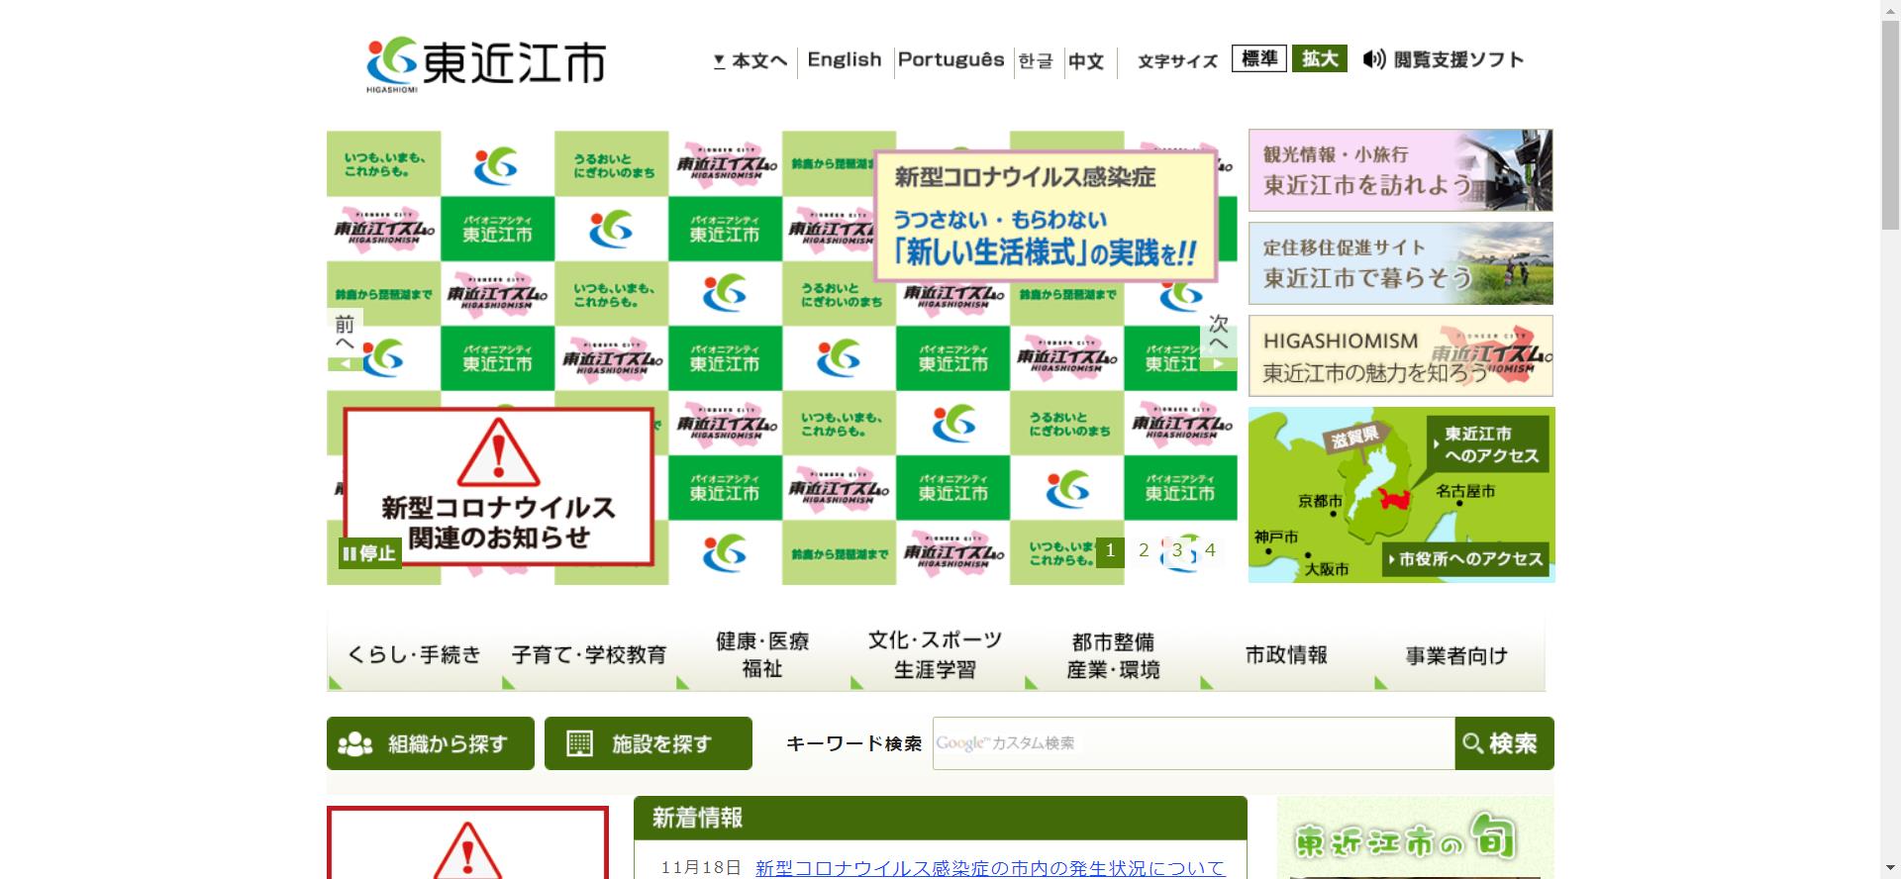Screen dimensions: 1901x879
Task: Open the 新型コロナウイルス感染症 新しい生活様式 notice
Action: [x=1045, y=216]
